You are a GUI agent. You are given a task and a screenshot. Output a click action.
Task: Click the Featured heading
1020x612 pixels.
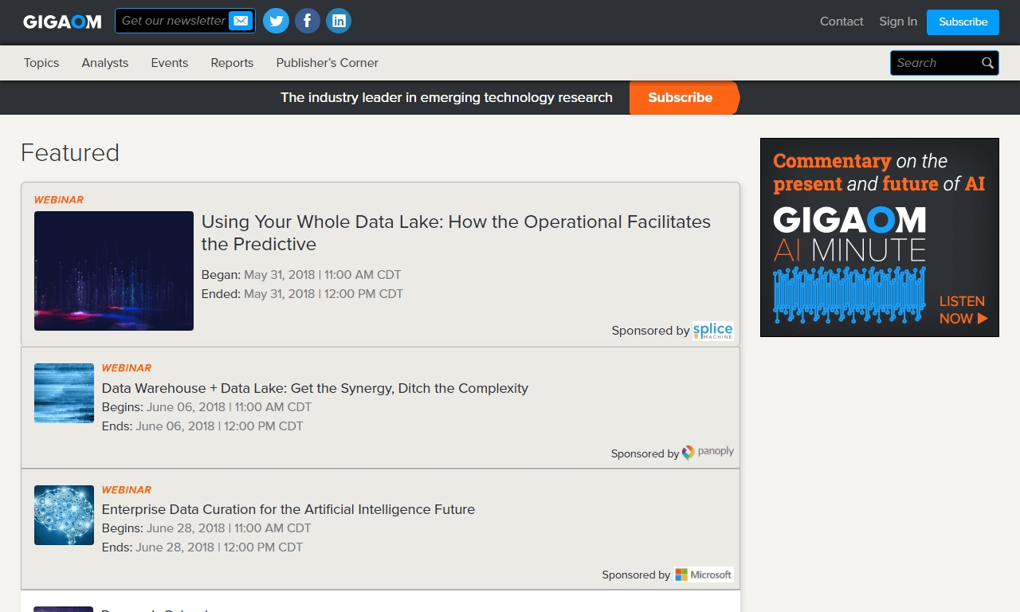[x=70, y=152]
